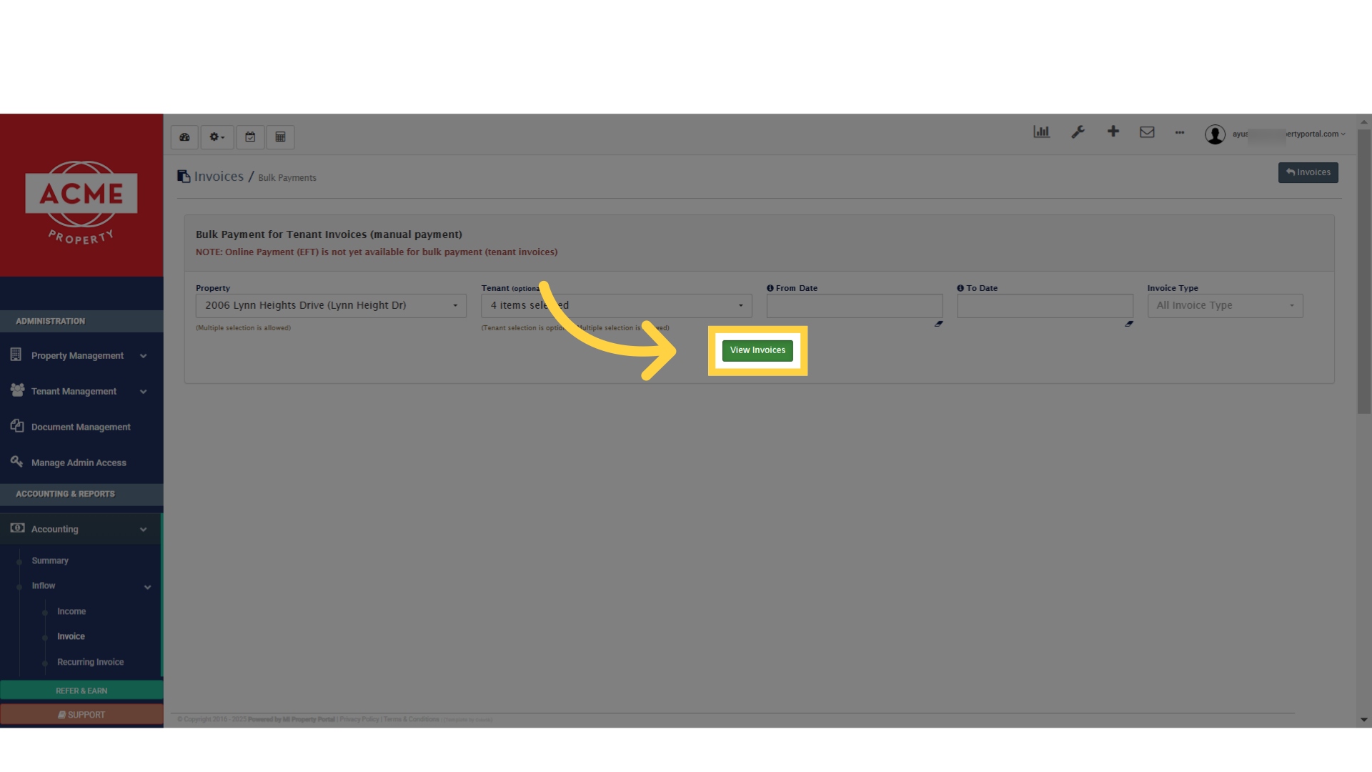The image size is (1372, 772).
Task: Click the Accounting menu label
Action: pos(55,530)
